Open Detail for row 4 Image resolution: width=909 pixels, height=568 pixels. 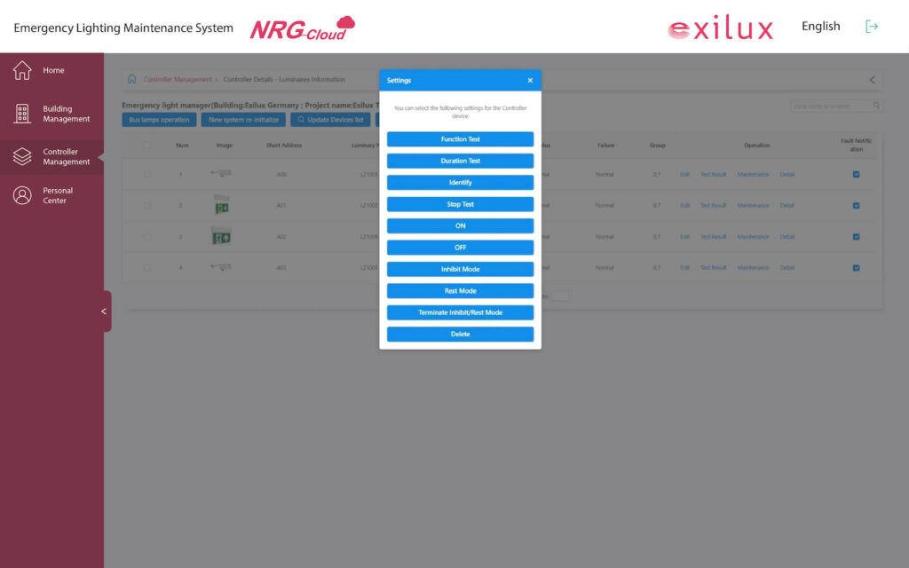[786, 268]
